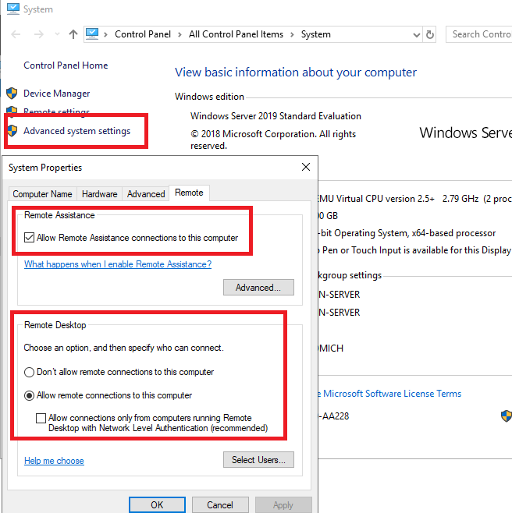
Task: Click the System breadcrumb
Action: pos(316,34)
